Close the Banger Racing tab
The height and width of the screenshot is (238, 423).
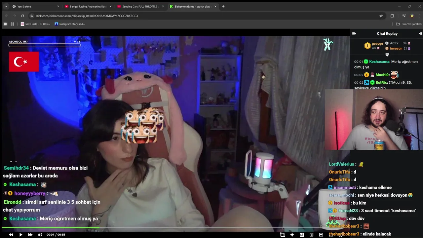(x=110, y=6)
